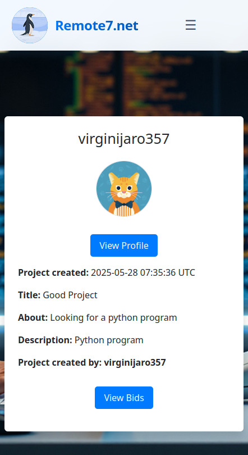Screen dimensions: 248x455
Task: Select the Good Project title text
Action: (70, 295)
